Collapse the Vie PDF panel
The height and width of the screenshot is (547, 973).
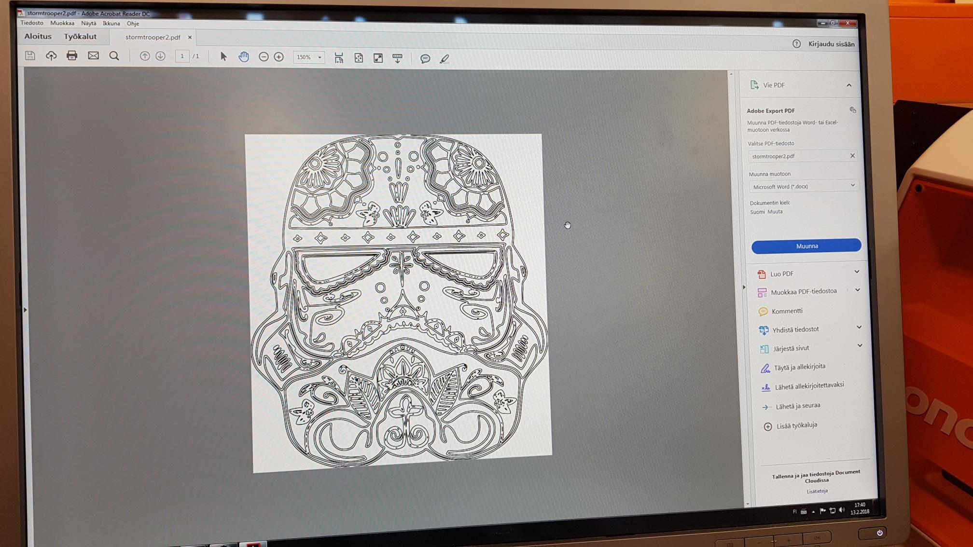coord(849,85)
